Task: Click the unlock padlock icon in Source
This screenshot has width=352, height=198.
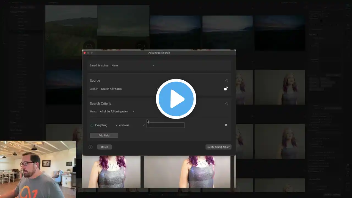Action: pyautogui.click(x=226, y=89)
